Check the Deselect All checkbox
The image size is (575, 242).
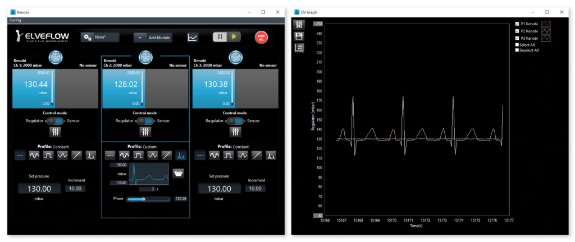click(x=517, y=50)
